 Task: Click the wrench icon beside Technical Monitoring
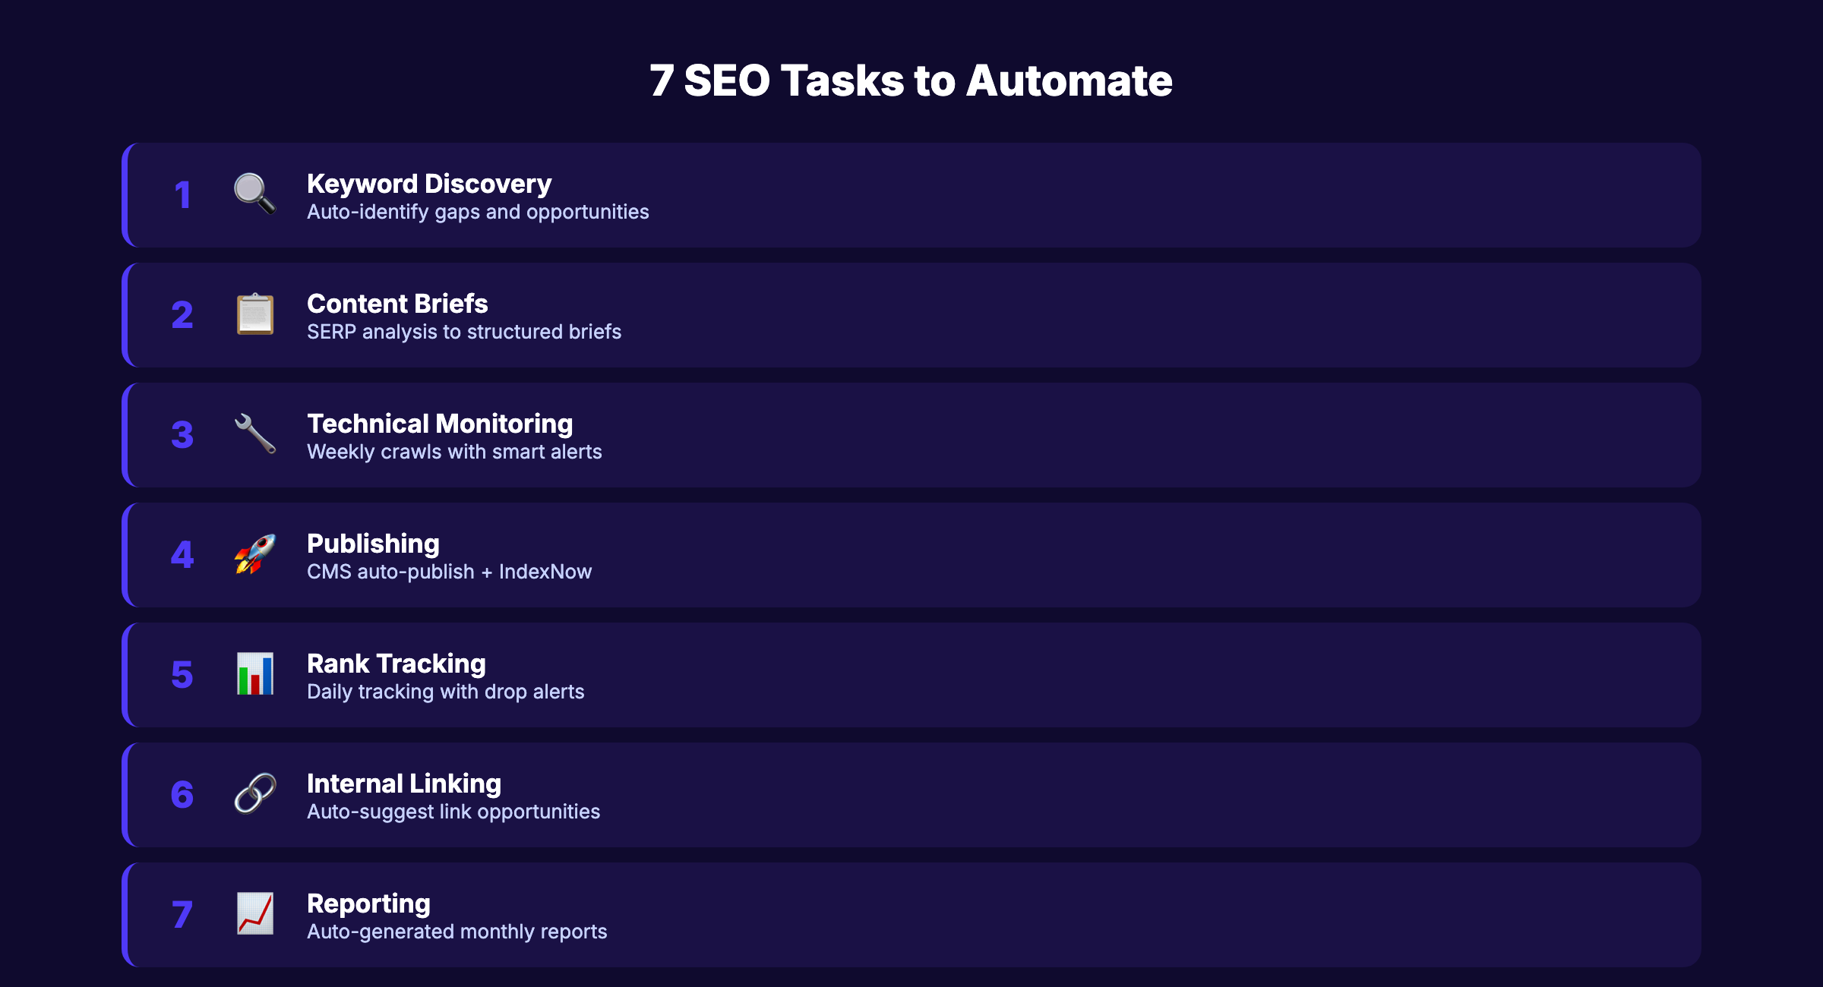tap(254, 435)
